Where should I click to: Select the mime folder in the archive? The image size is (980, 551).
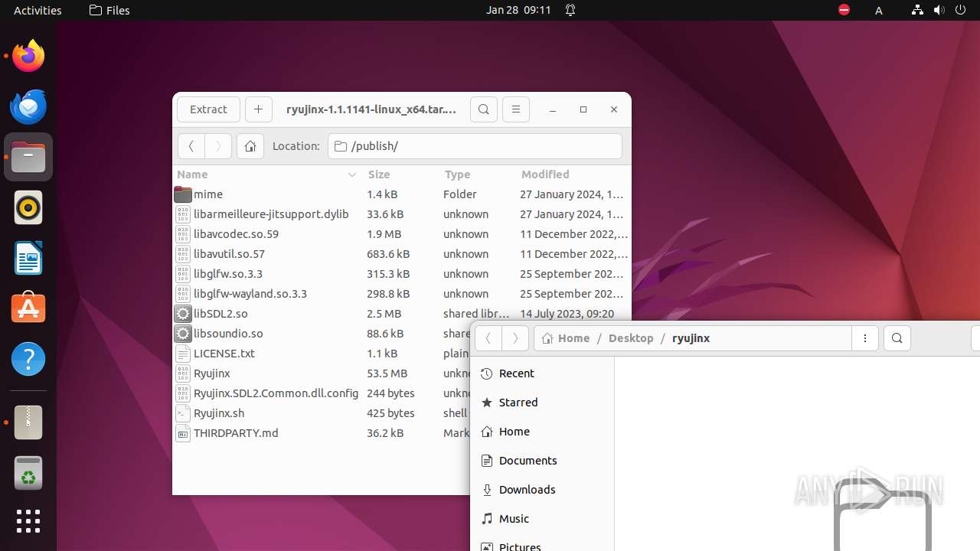(x=401, y=194)
